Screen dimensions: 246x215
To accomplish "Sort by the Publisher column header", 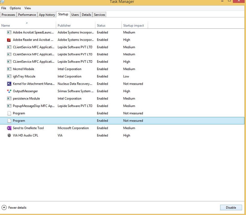I will (x=76, y=25).
